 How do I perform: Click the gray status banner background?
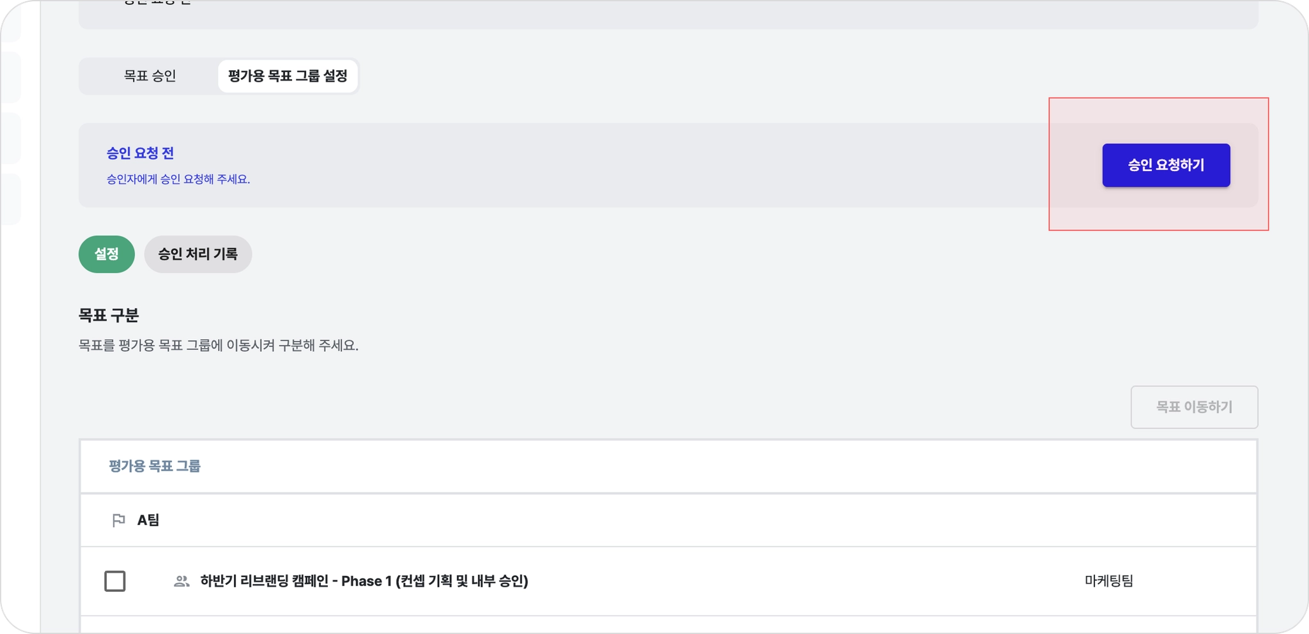point(575,165)
